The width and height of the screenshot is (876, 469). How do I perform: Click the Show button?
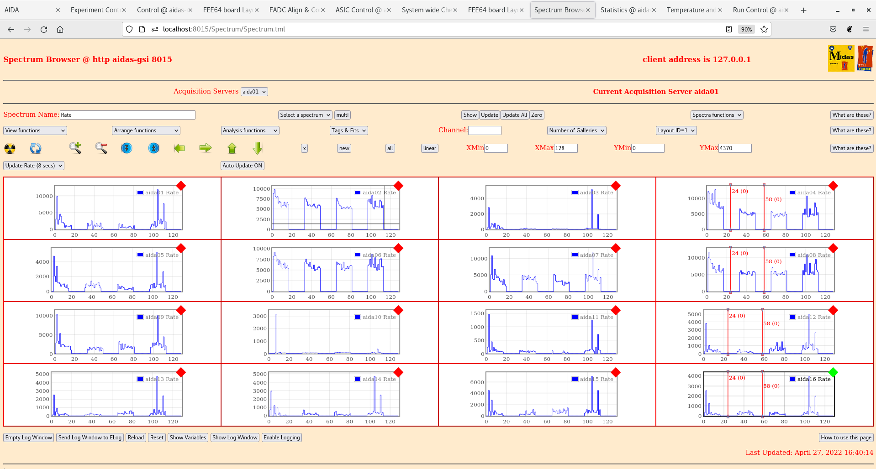coord(470,115)
